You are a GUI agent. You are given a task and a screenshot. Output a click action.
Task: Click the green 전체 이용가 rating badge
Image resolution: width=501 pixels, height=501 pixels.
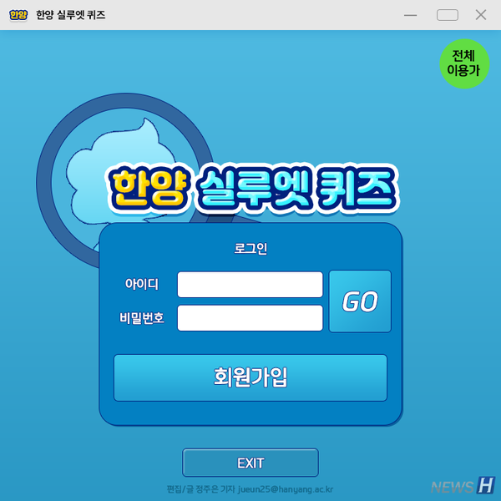[x=464, y=63]
